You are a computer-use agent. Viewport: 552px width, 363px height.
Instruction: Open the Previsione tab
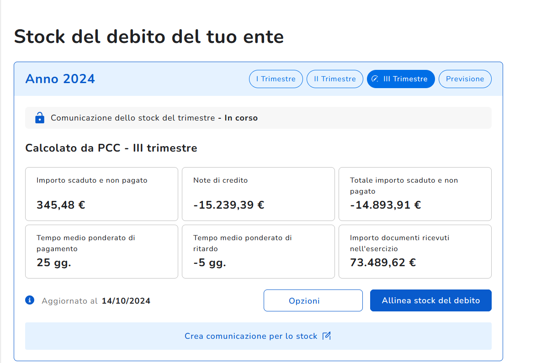pyautogui.click(x=465, y=79)
